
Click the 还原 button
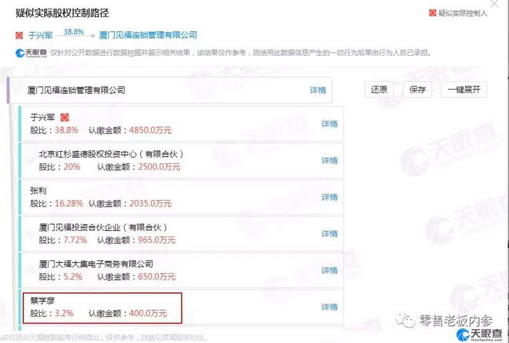click(379, 90)
